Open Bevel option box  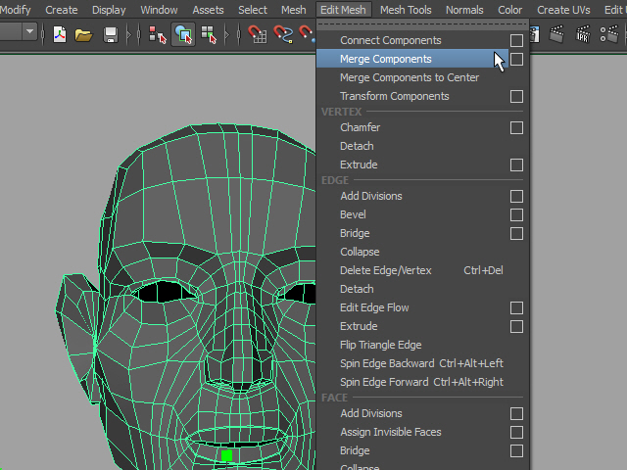tap(516, 215)
